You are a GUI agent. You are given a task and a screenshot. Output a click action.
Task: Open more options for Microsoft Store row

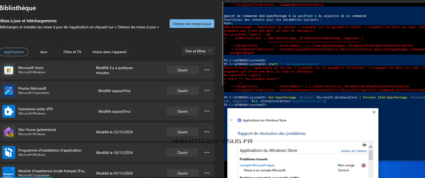pyautogui.click(x=207, y=70)
